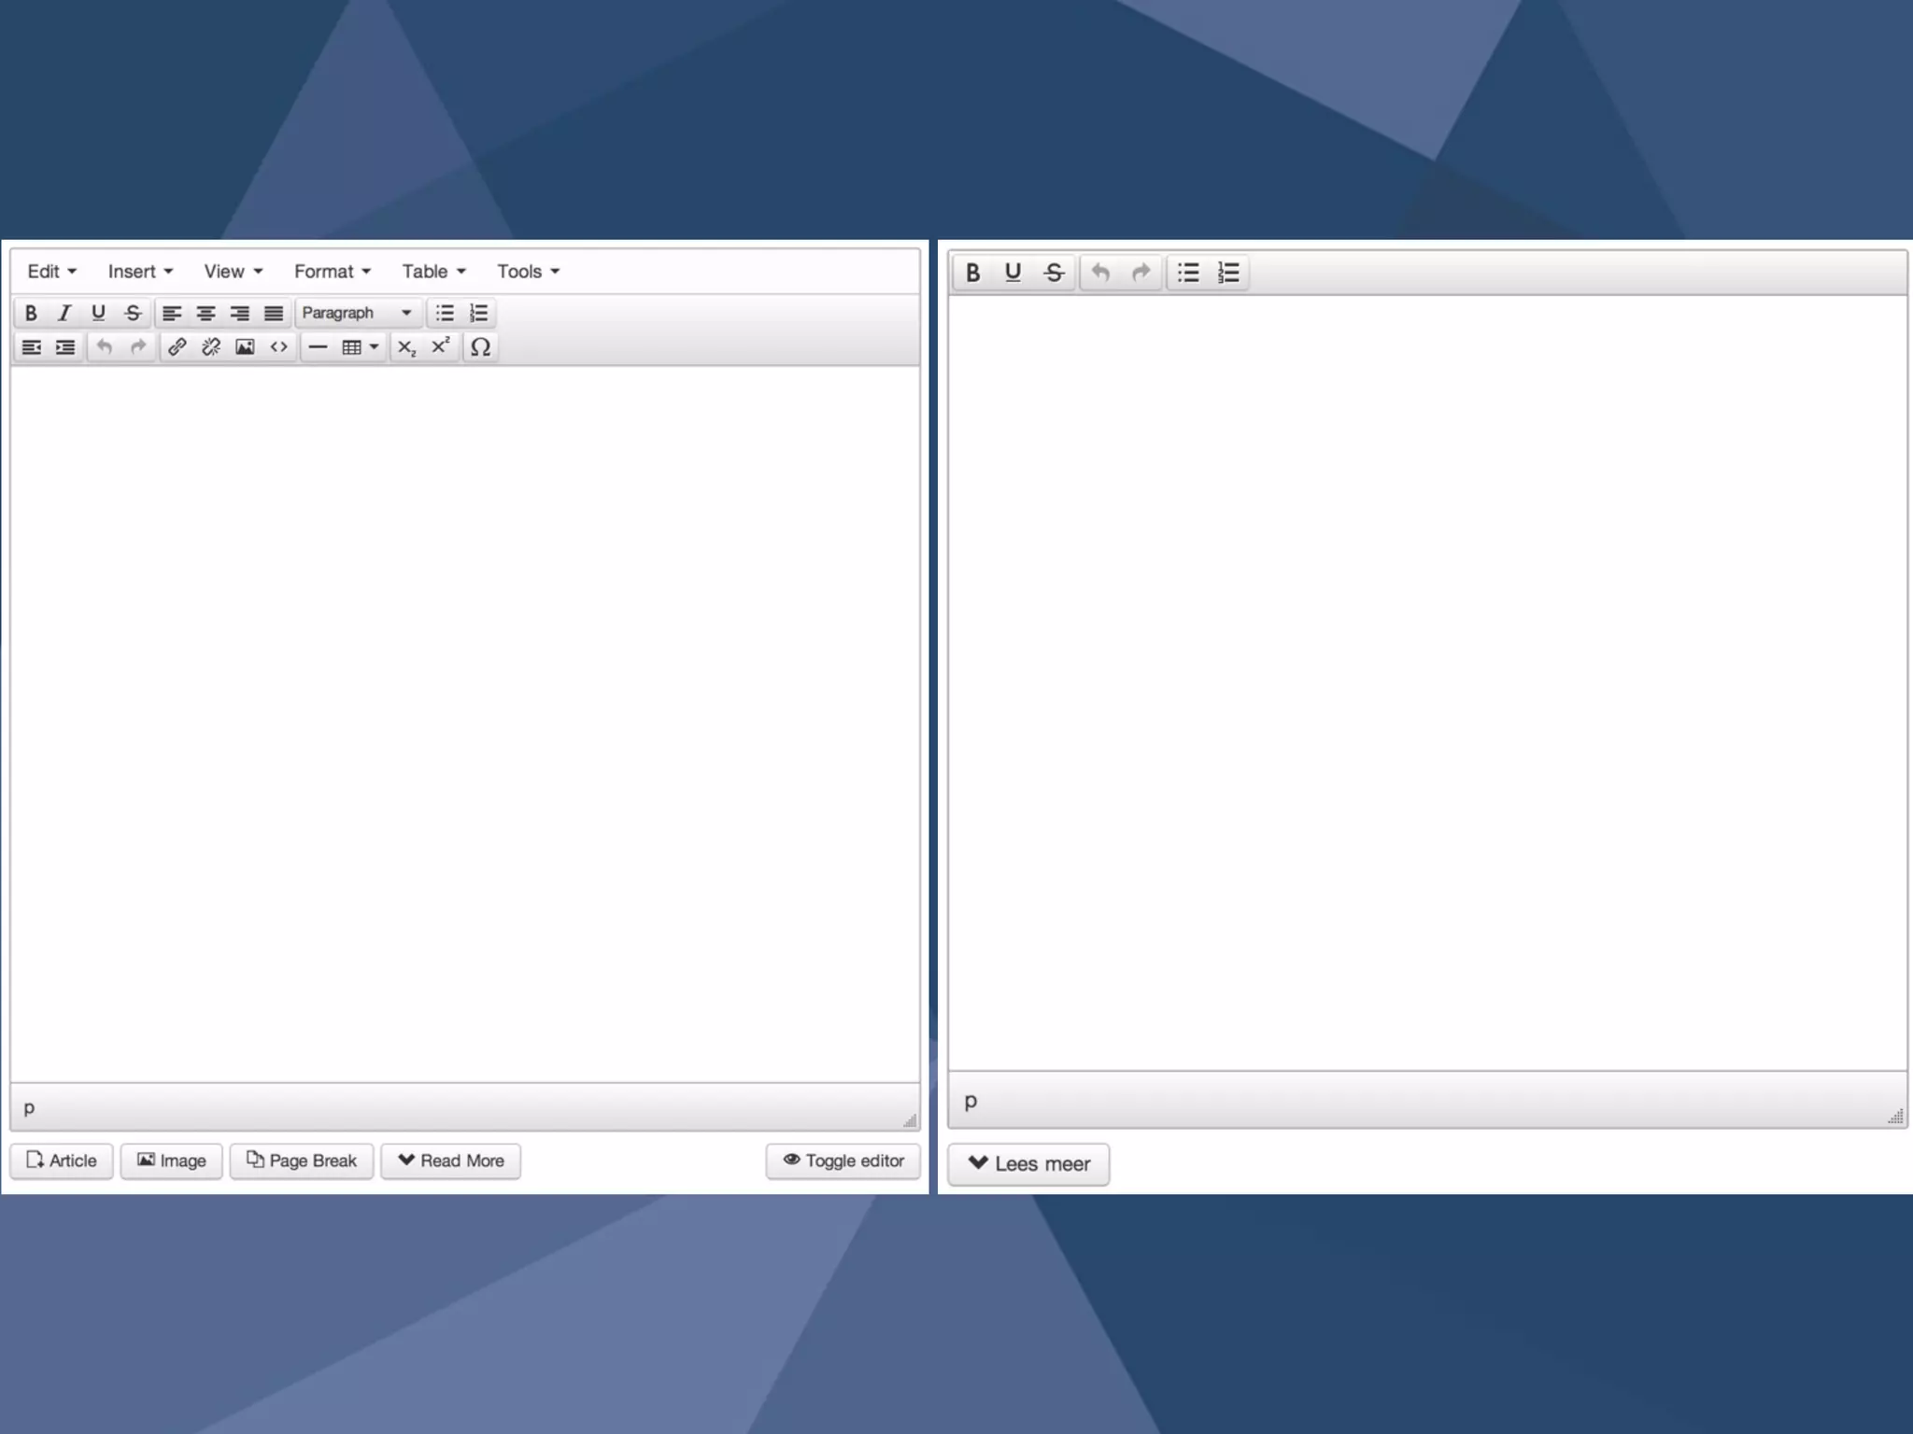Open the Insert menu
The height and width of the screenshot is (1434, 1913).
(140, 271)
